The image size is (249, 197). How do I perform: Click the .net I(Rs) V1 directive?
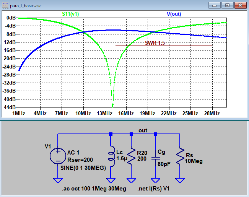(x=153, y=189)
